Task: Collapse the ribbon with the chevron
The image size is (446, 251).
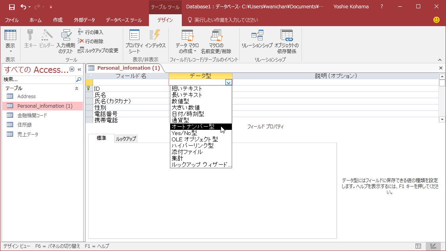Action: point(440,60)
